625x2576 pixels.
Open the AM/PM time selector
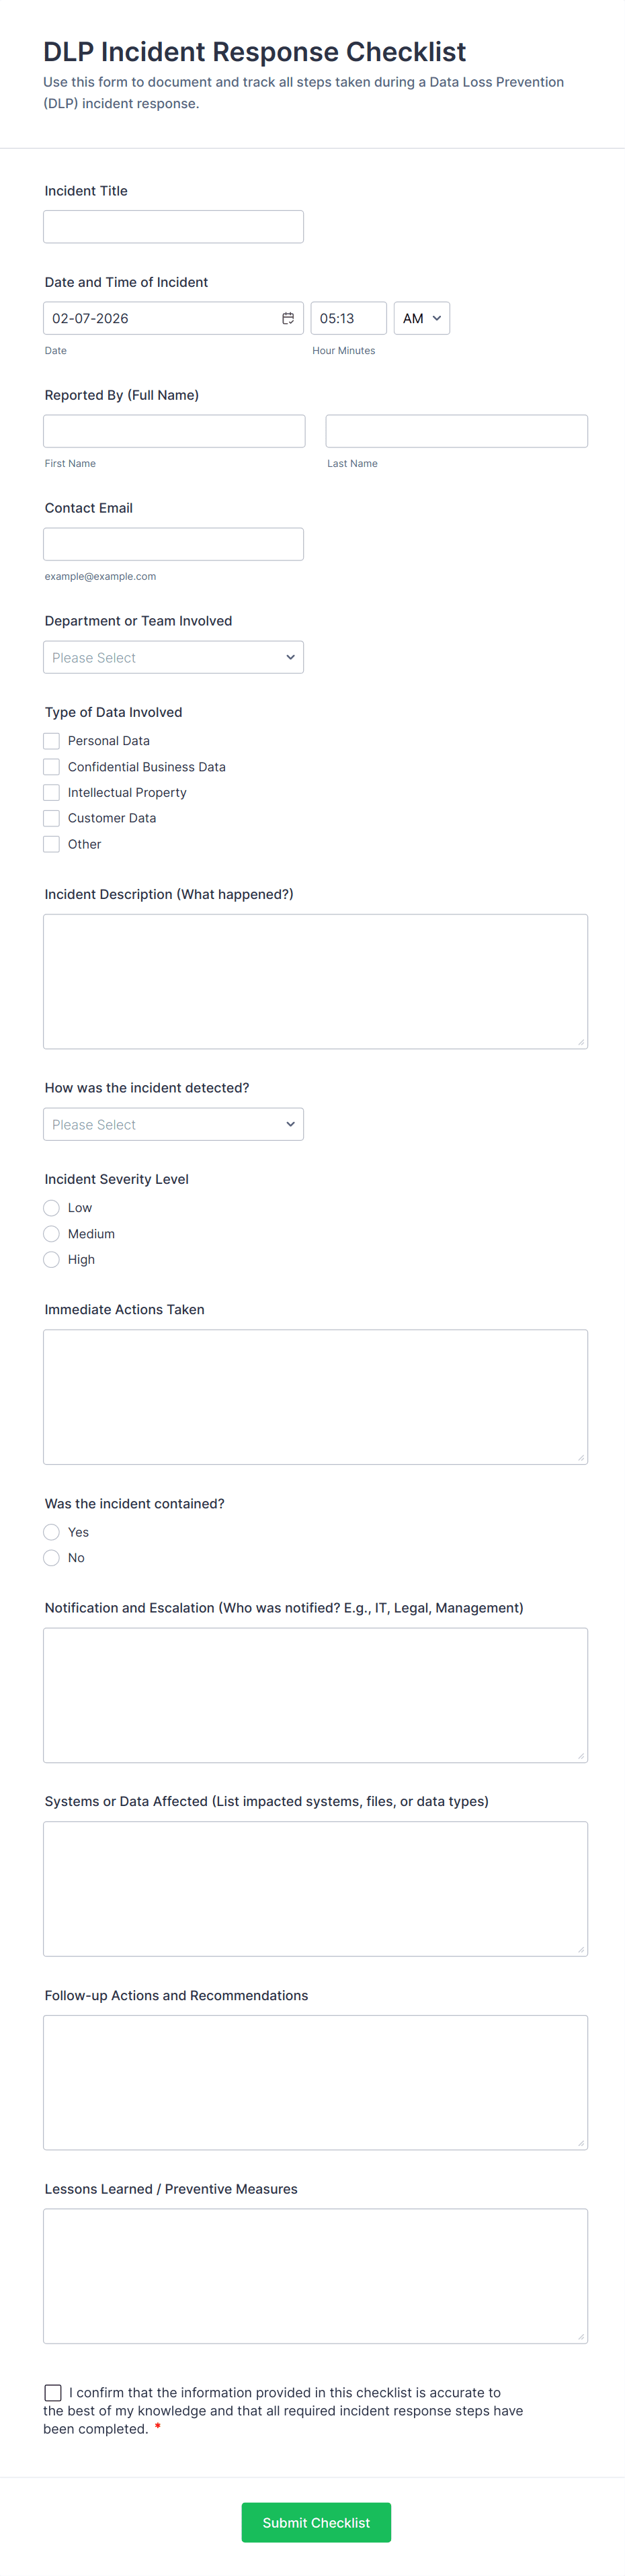click(x=421, y=318)
